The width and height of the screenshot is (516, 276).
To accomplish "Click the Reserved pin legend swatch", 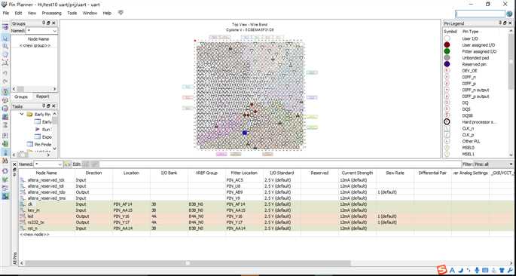I will (x=447, y=64).
